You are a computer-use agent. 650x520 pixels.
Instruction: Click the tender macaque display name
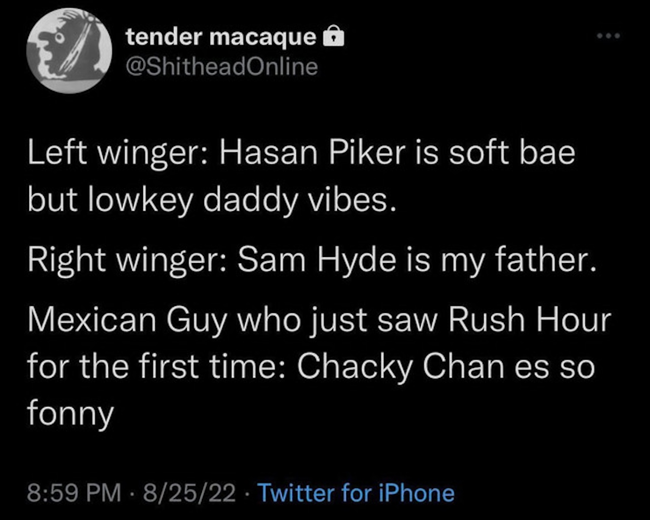[x=221, y=36]
